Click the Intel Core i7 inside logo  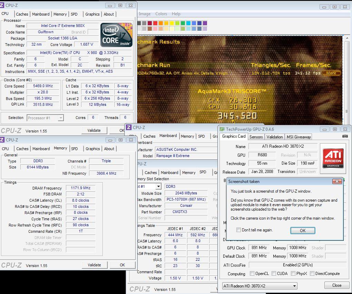pyautogui.click(x=116, y=35)
